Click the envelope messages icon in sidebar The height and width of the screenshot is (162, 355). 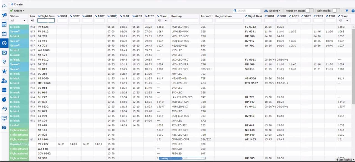[4, 53]
